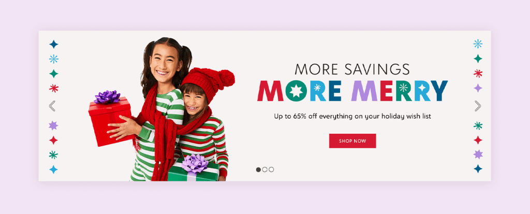This screenshot has width=530, height=214.
Task: Click the colorful MORE MERRY heading
Action: point(352,91)
